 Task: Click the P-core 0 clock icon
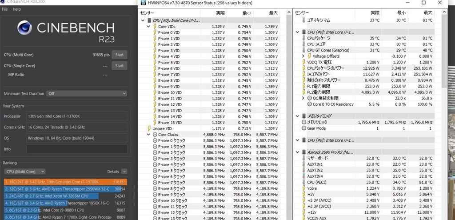pos(155,141)
